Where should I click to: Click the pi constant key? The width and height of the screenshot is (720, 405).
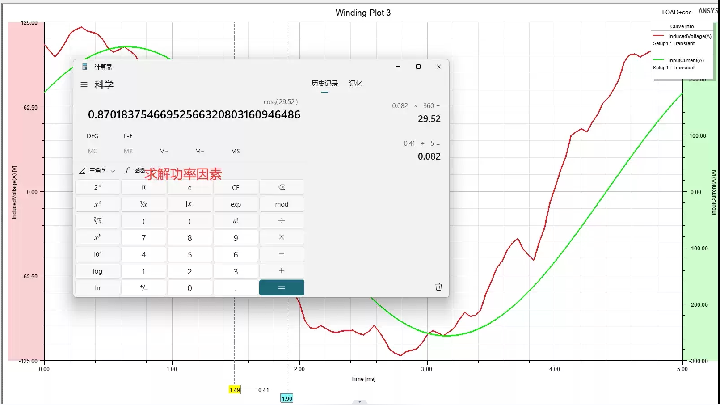[x=143, y=187]
